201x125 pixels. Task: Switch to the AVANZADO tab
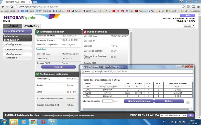point(32,26)
